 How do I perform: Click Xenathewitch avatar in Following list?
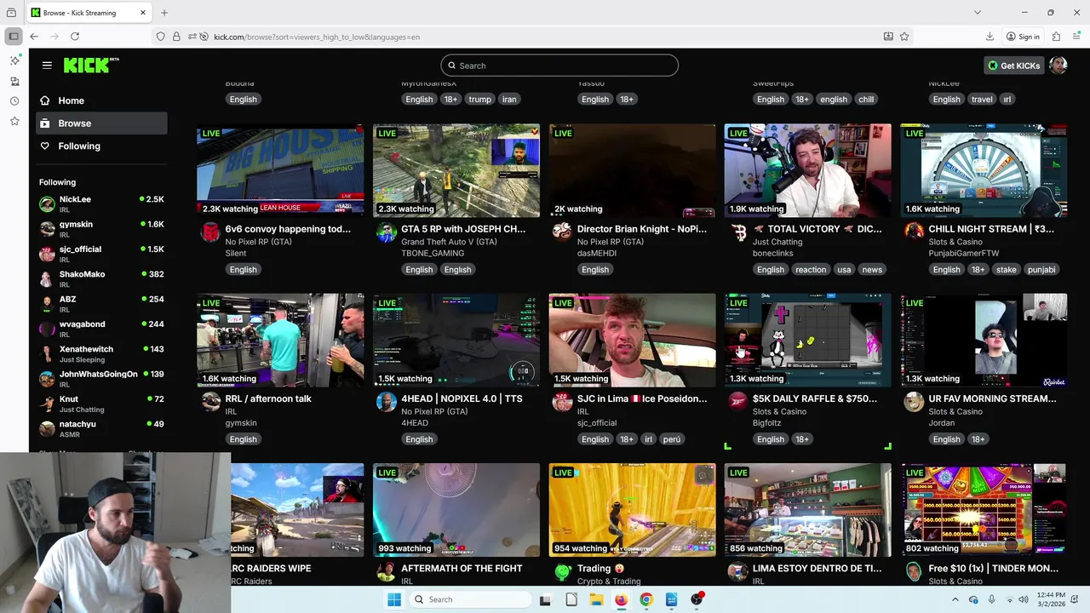click(47, 354)
